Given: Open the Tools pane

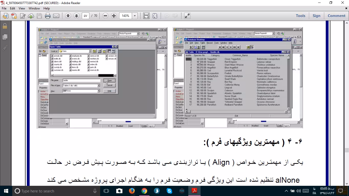Looking at the screenshot, I should tap(300, 16).
